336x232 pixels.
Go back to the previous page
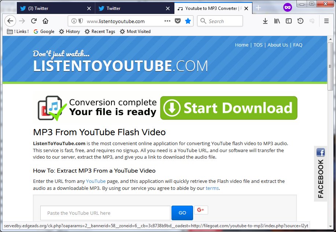[10, 21]
